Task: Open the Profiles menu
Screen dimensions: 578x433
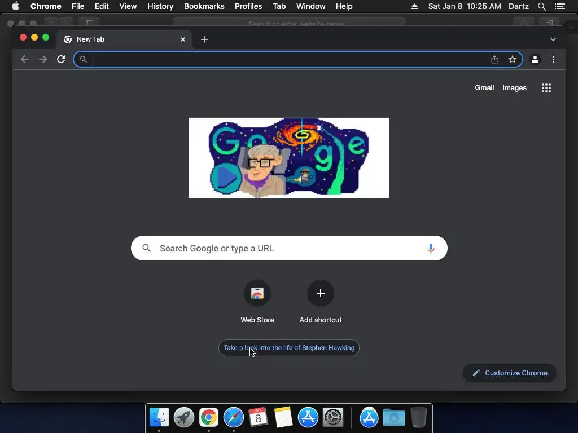Action: pyautogui.click(x=248, y=6)
